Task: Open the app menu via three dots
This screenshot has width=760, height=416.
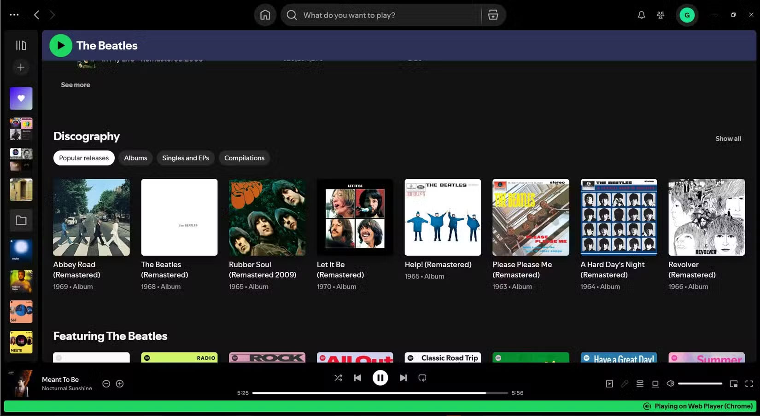Action: [x=14, y=14]
